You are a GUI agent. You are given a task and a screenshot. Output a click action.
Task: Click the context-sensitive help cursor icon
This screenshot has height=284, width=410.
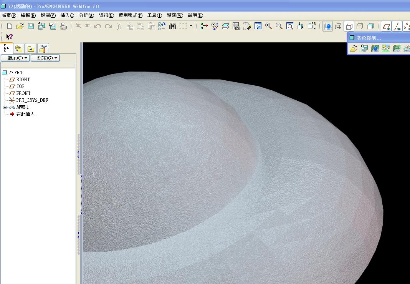10,37
